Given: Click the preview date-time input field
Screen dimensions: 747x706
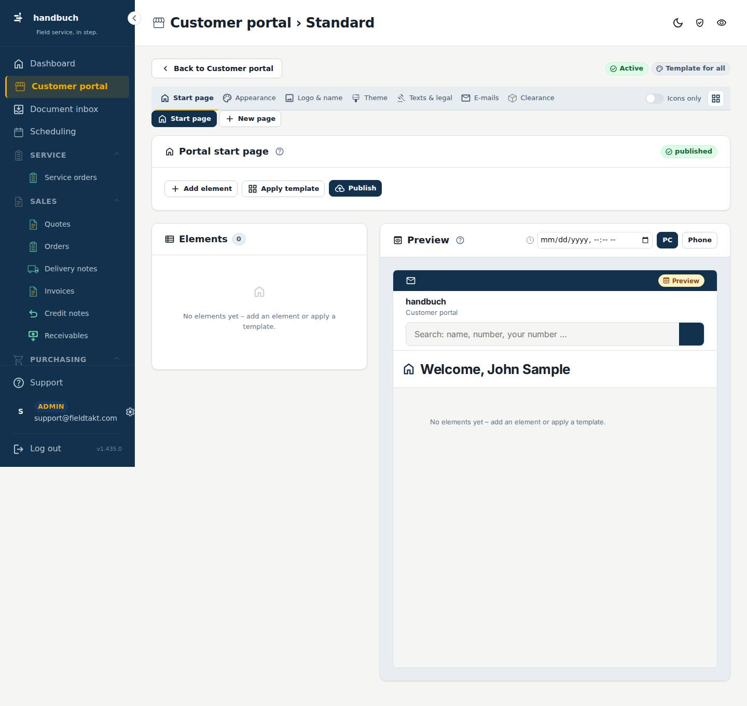Looking at the screenshot, I should pos(594,240).
